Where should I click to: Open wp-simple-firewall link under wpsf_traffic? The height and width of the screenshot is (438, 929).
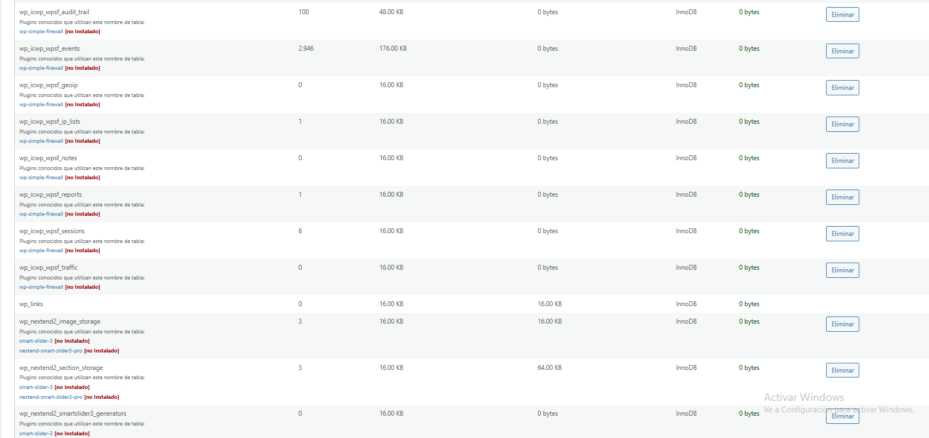[41, 287]
